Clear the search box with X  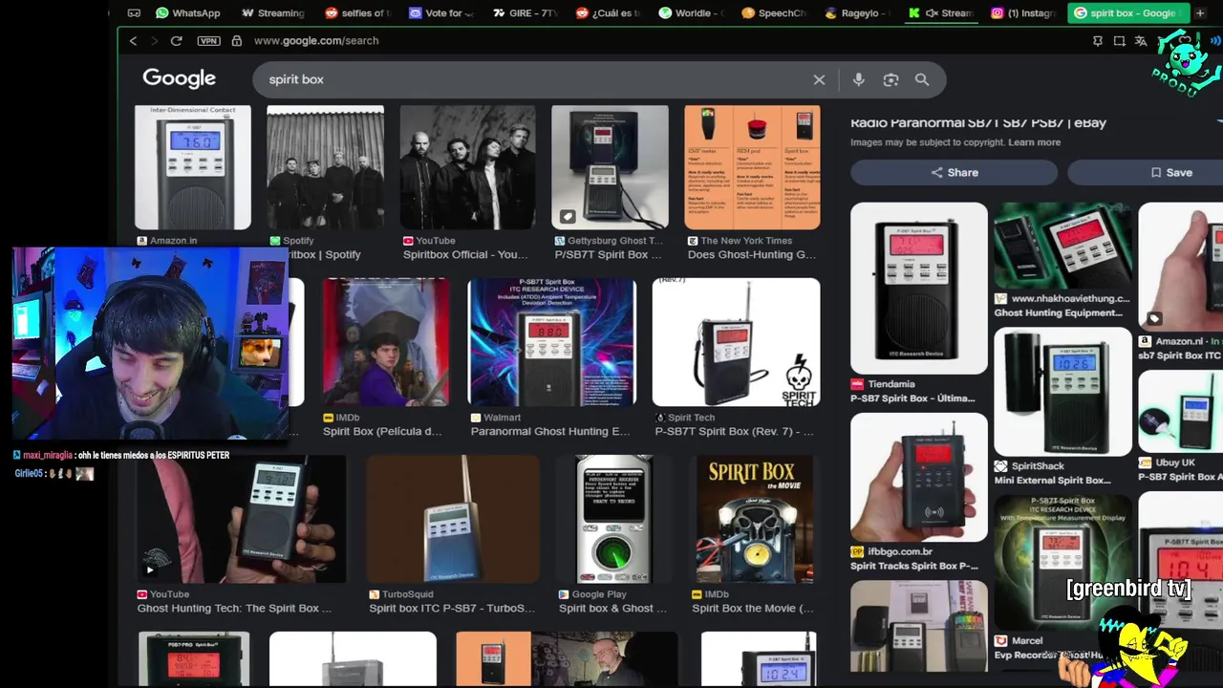819,79
